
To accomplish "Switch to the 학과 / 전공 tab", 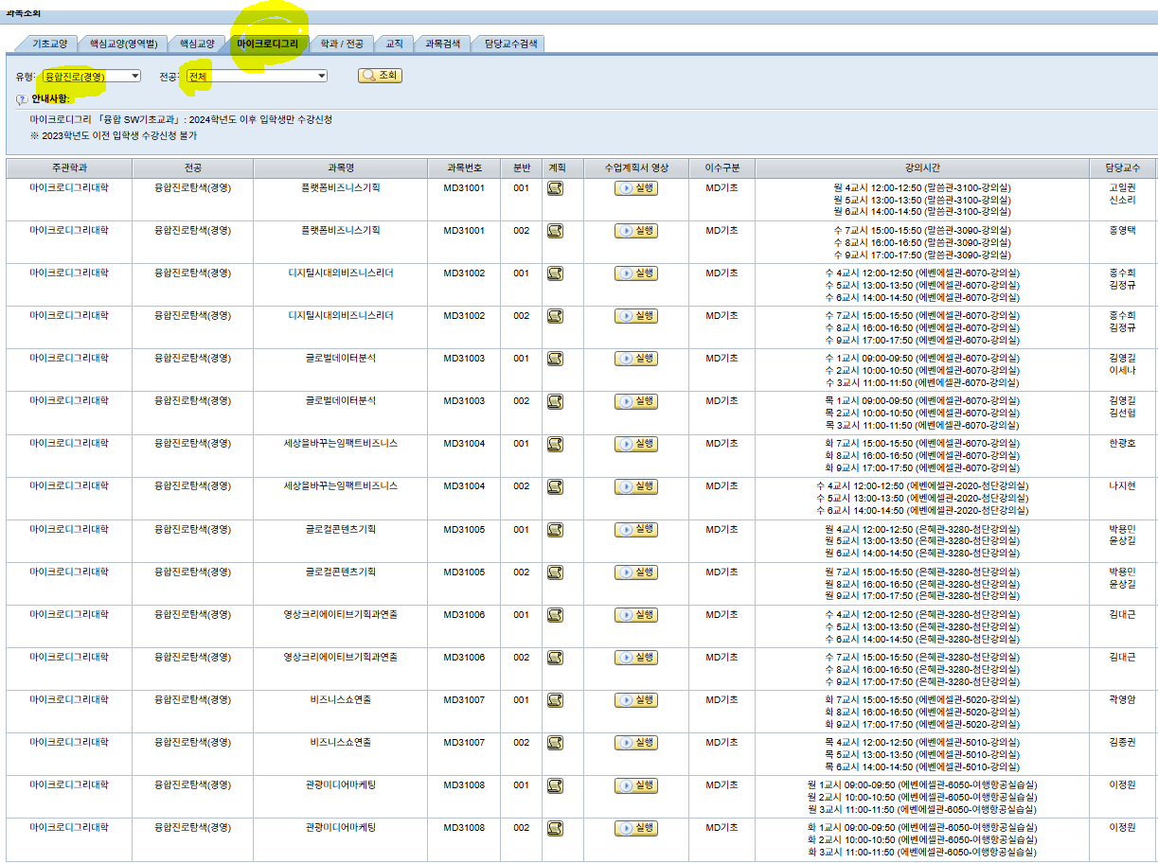I will (x=342, y=44).
